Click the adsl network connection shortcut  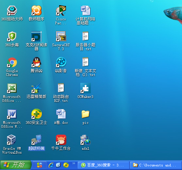[x=86, y=140]
